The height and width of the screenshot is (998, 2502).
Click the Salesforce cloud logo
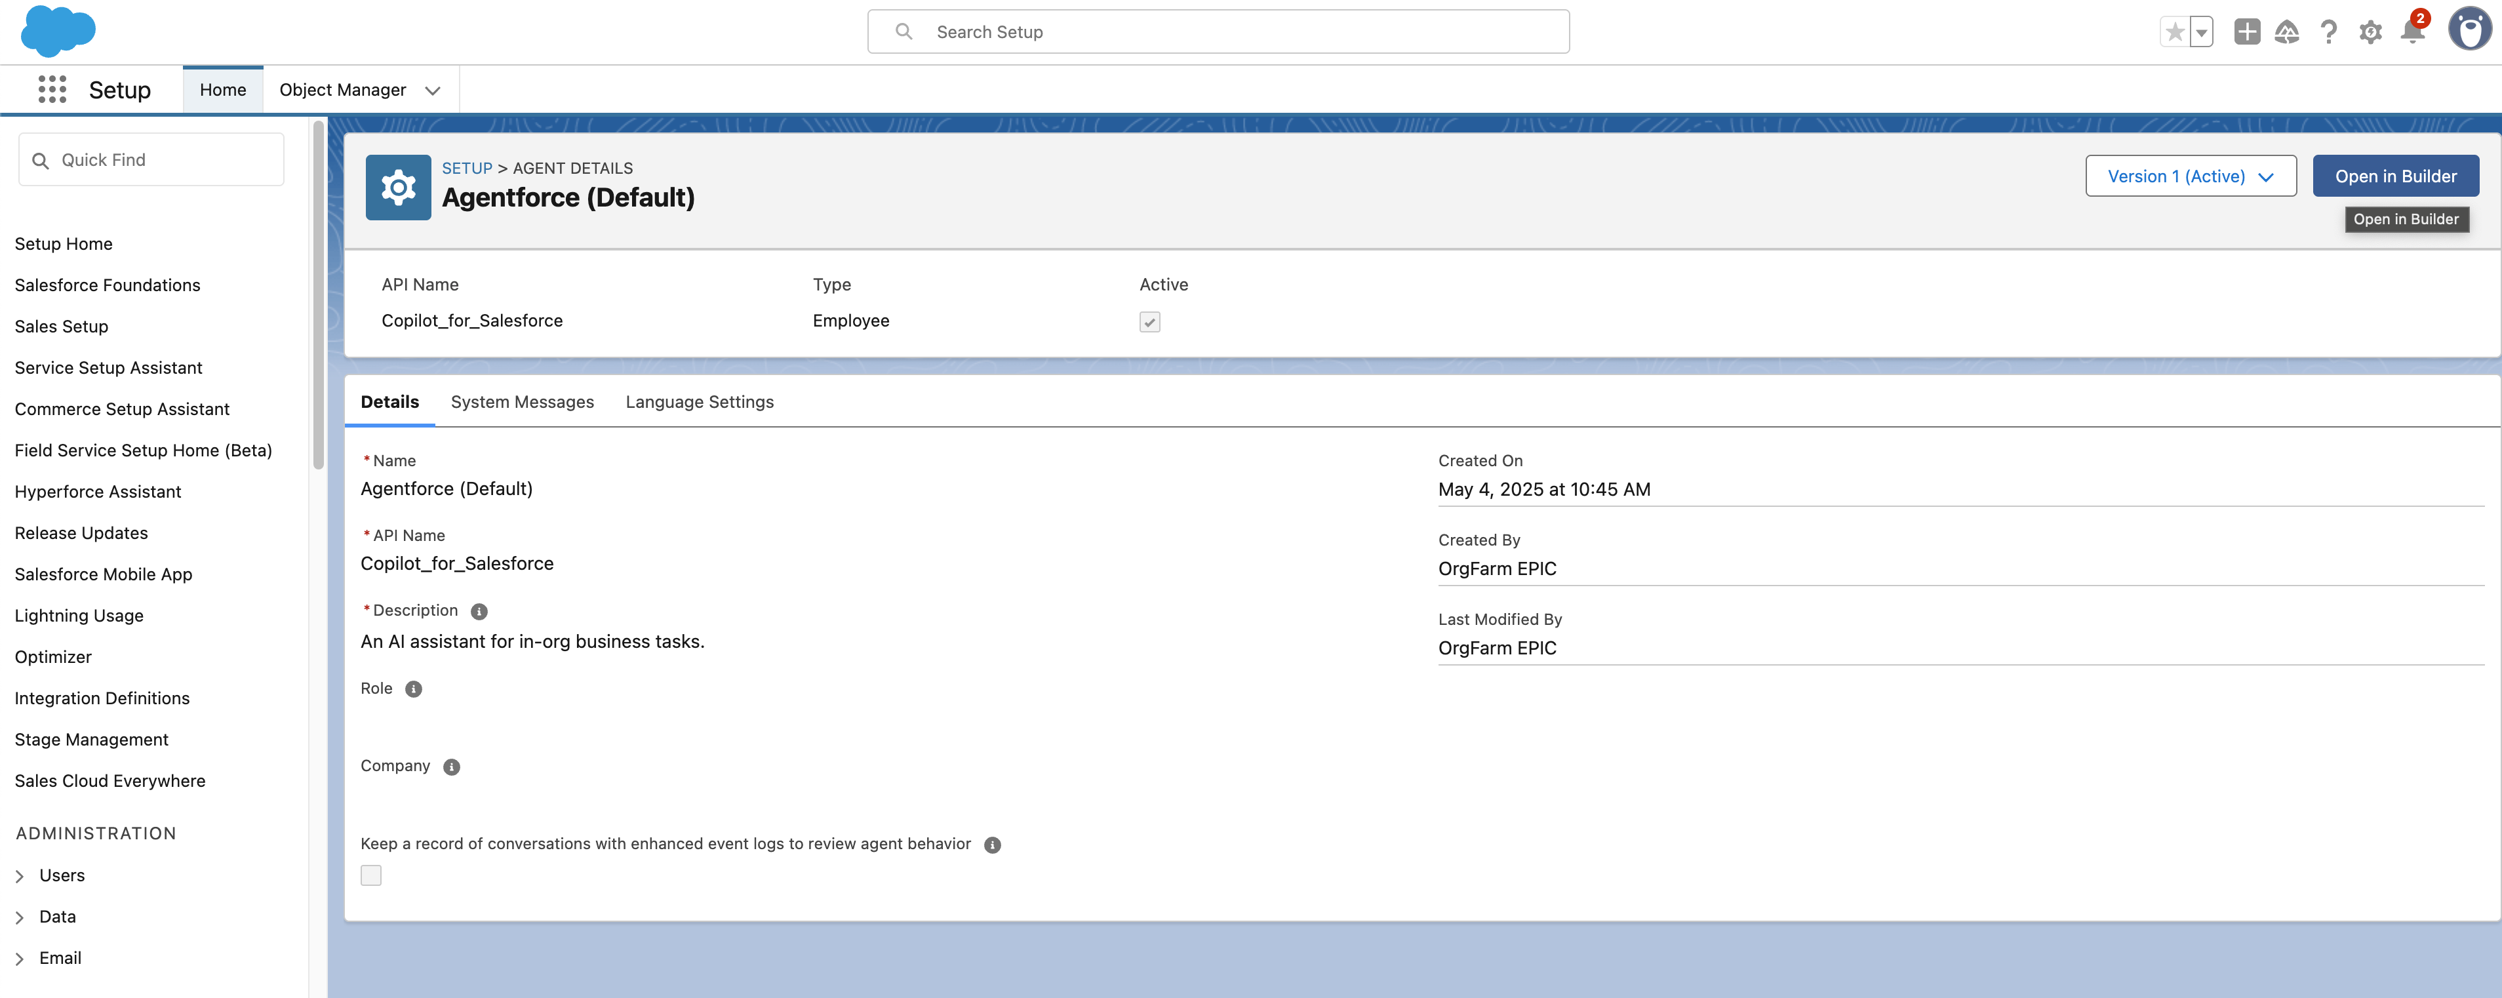click(58, 31)
